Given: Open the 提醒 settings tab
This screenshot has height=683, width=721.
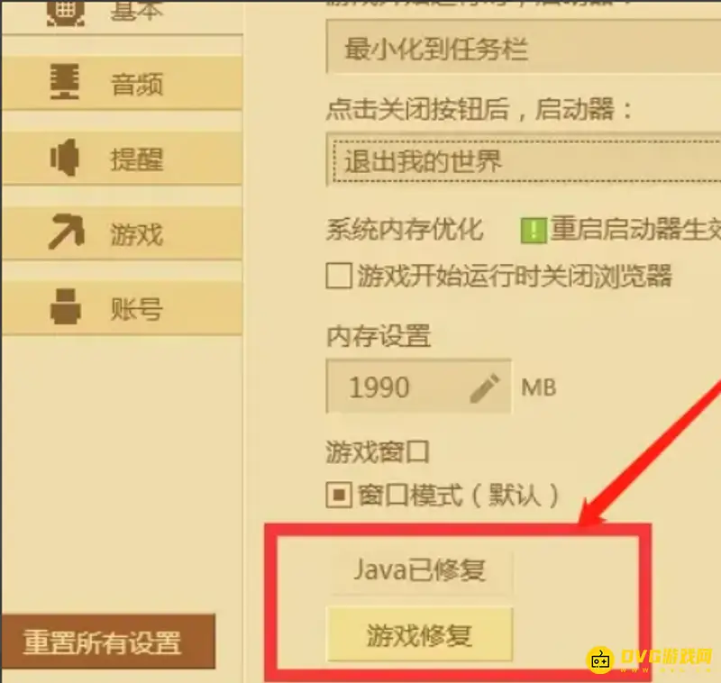Looking at the screenshot, I should [x=122, y=158].
